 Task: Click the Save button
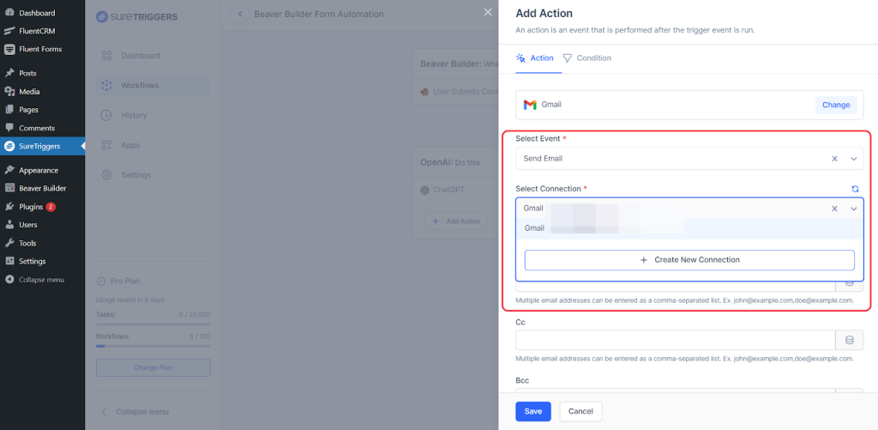tap(532, 411)
